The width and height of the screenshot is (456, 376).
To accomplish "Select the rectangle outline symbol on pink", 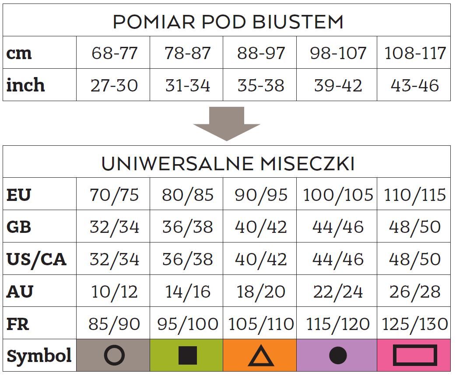I will click(x=414, y=355).
